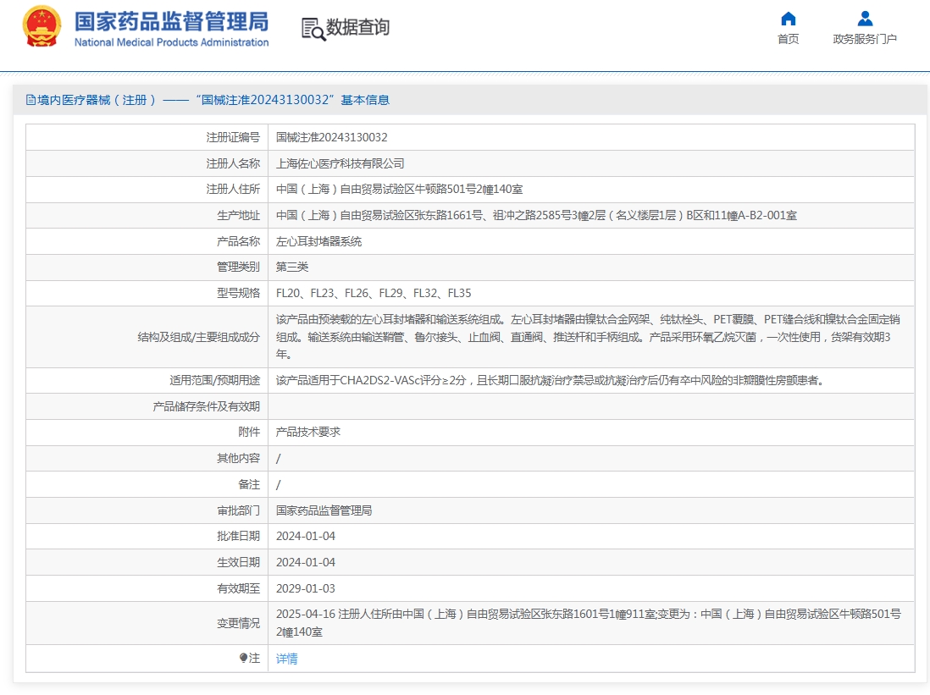Click the registrant address value with 牛顿路501号
The image size is (930, 695).
coord(399,189)
